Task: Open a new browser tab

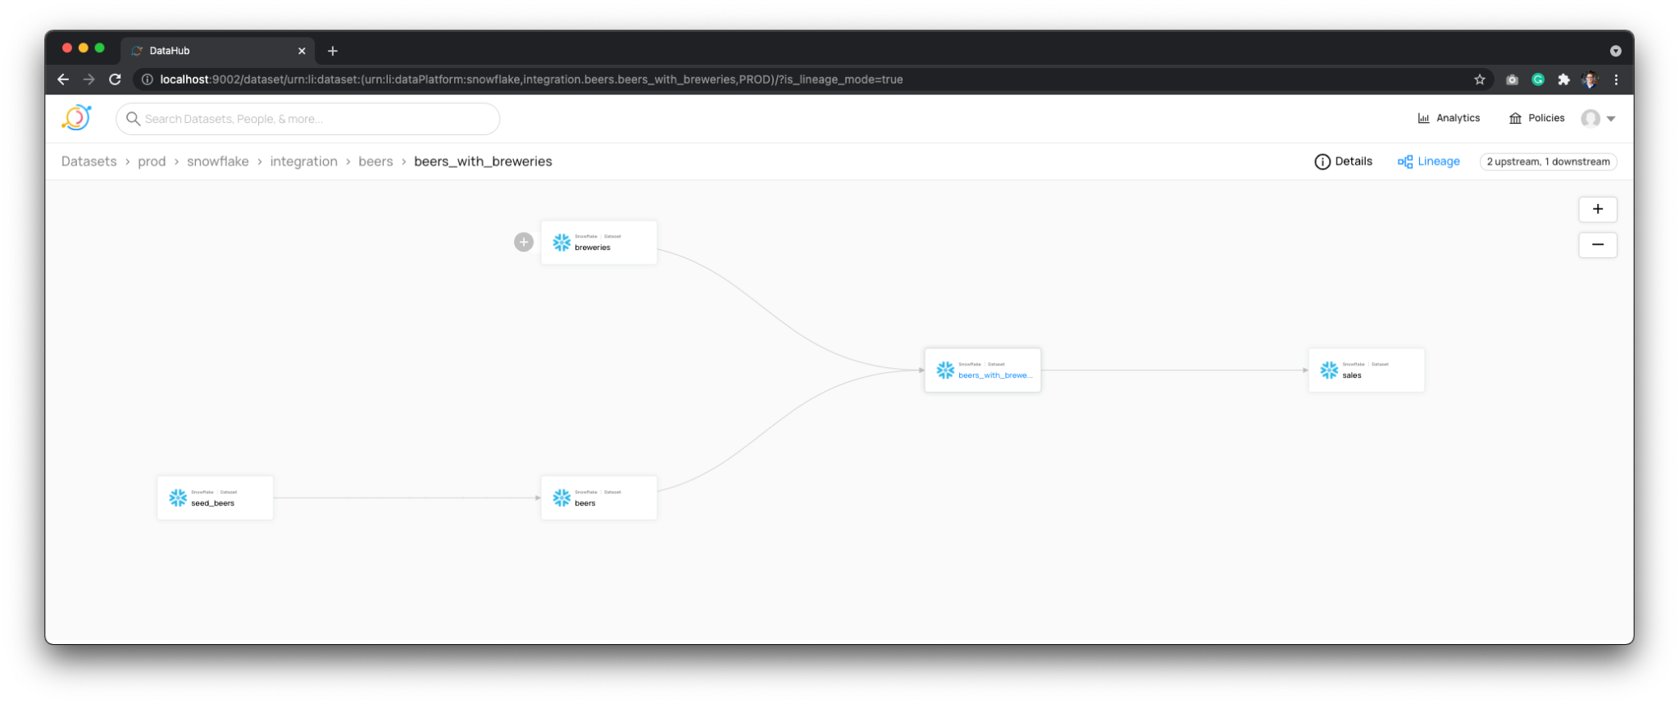Action: pos(332,51)
